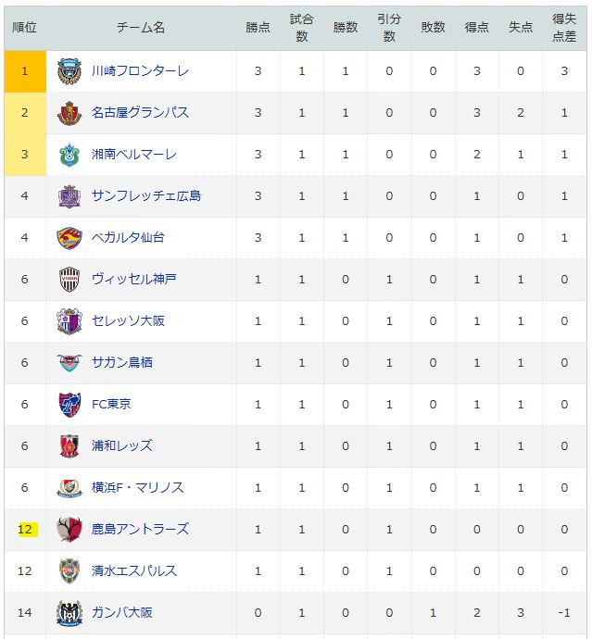
Task: Click the highlighted rank 12 cell
Action: [x=25, y=530]
